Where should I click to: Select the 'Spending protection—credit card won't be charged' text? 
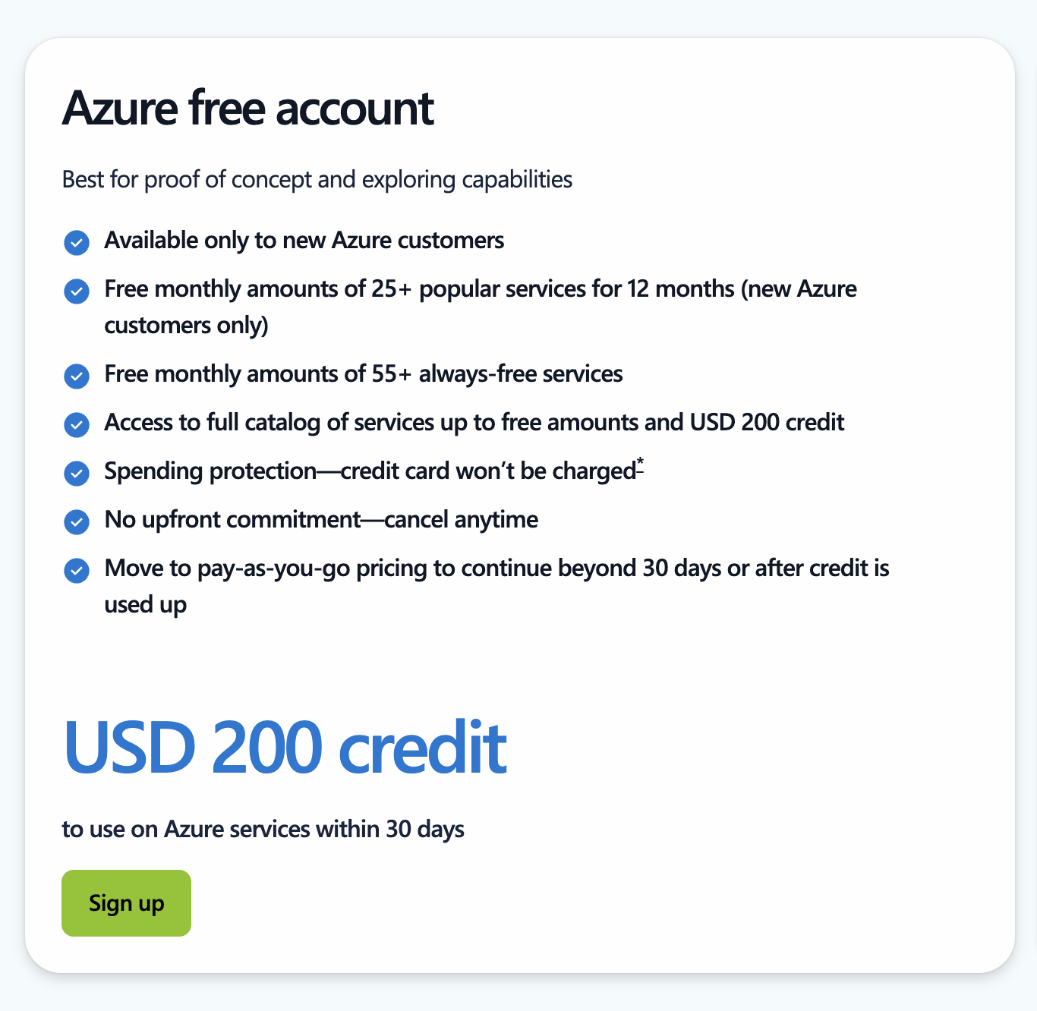(370, 471)
